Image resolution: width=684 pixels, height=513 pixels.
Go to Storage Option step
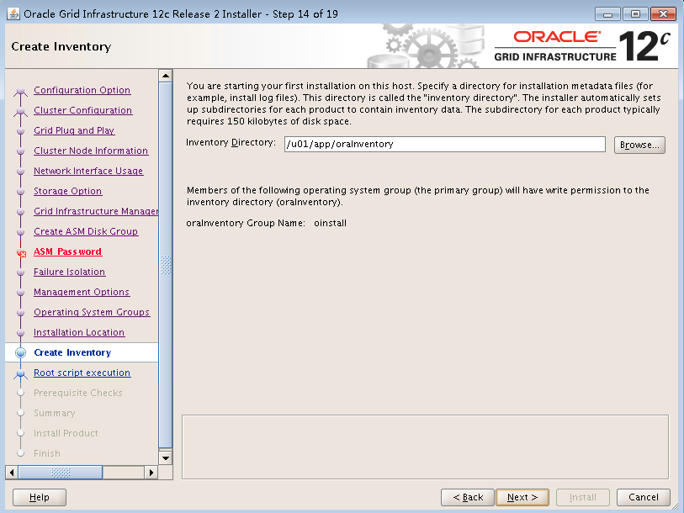tap(67, 191)
